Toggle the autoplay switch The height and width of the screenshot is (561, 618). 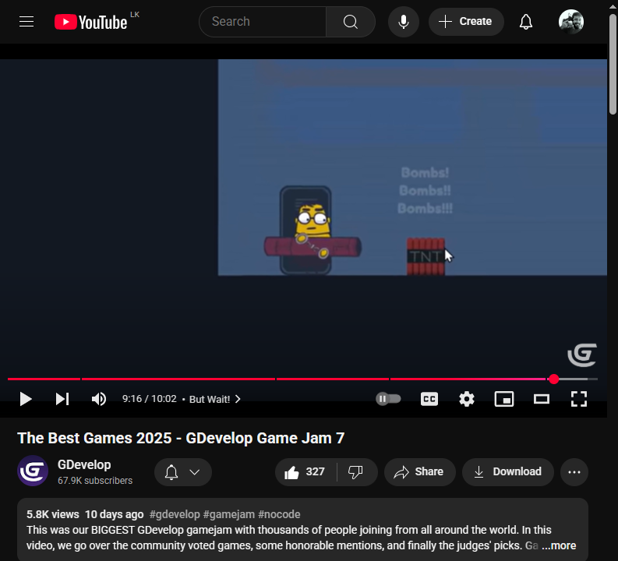(x=388, y=399)
